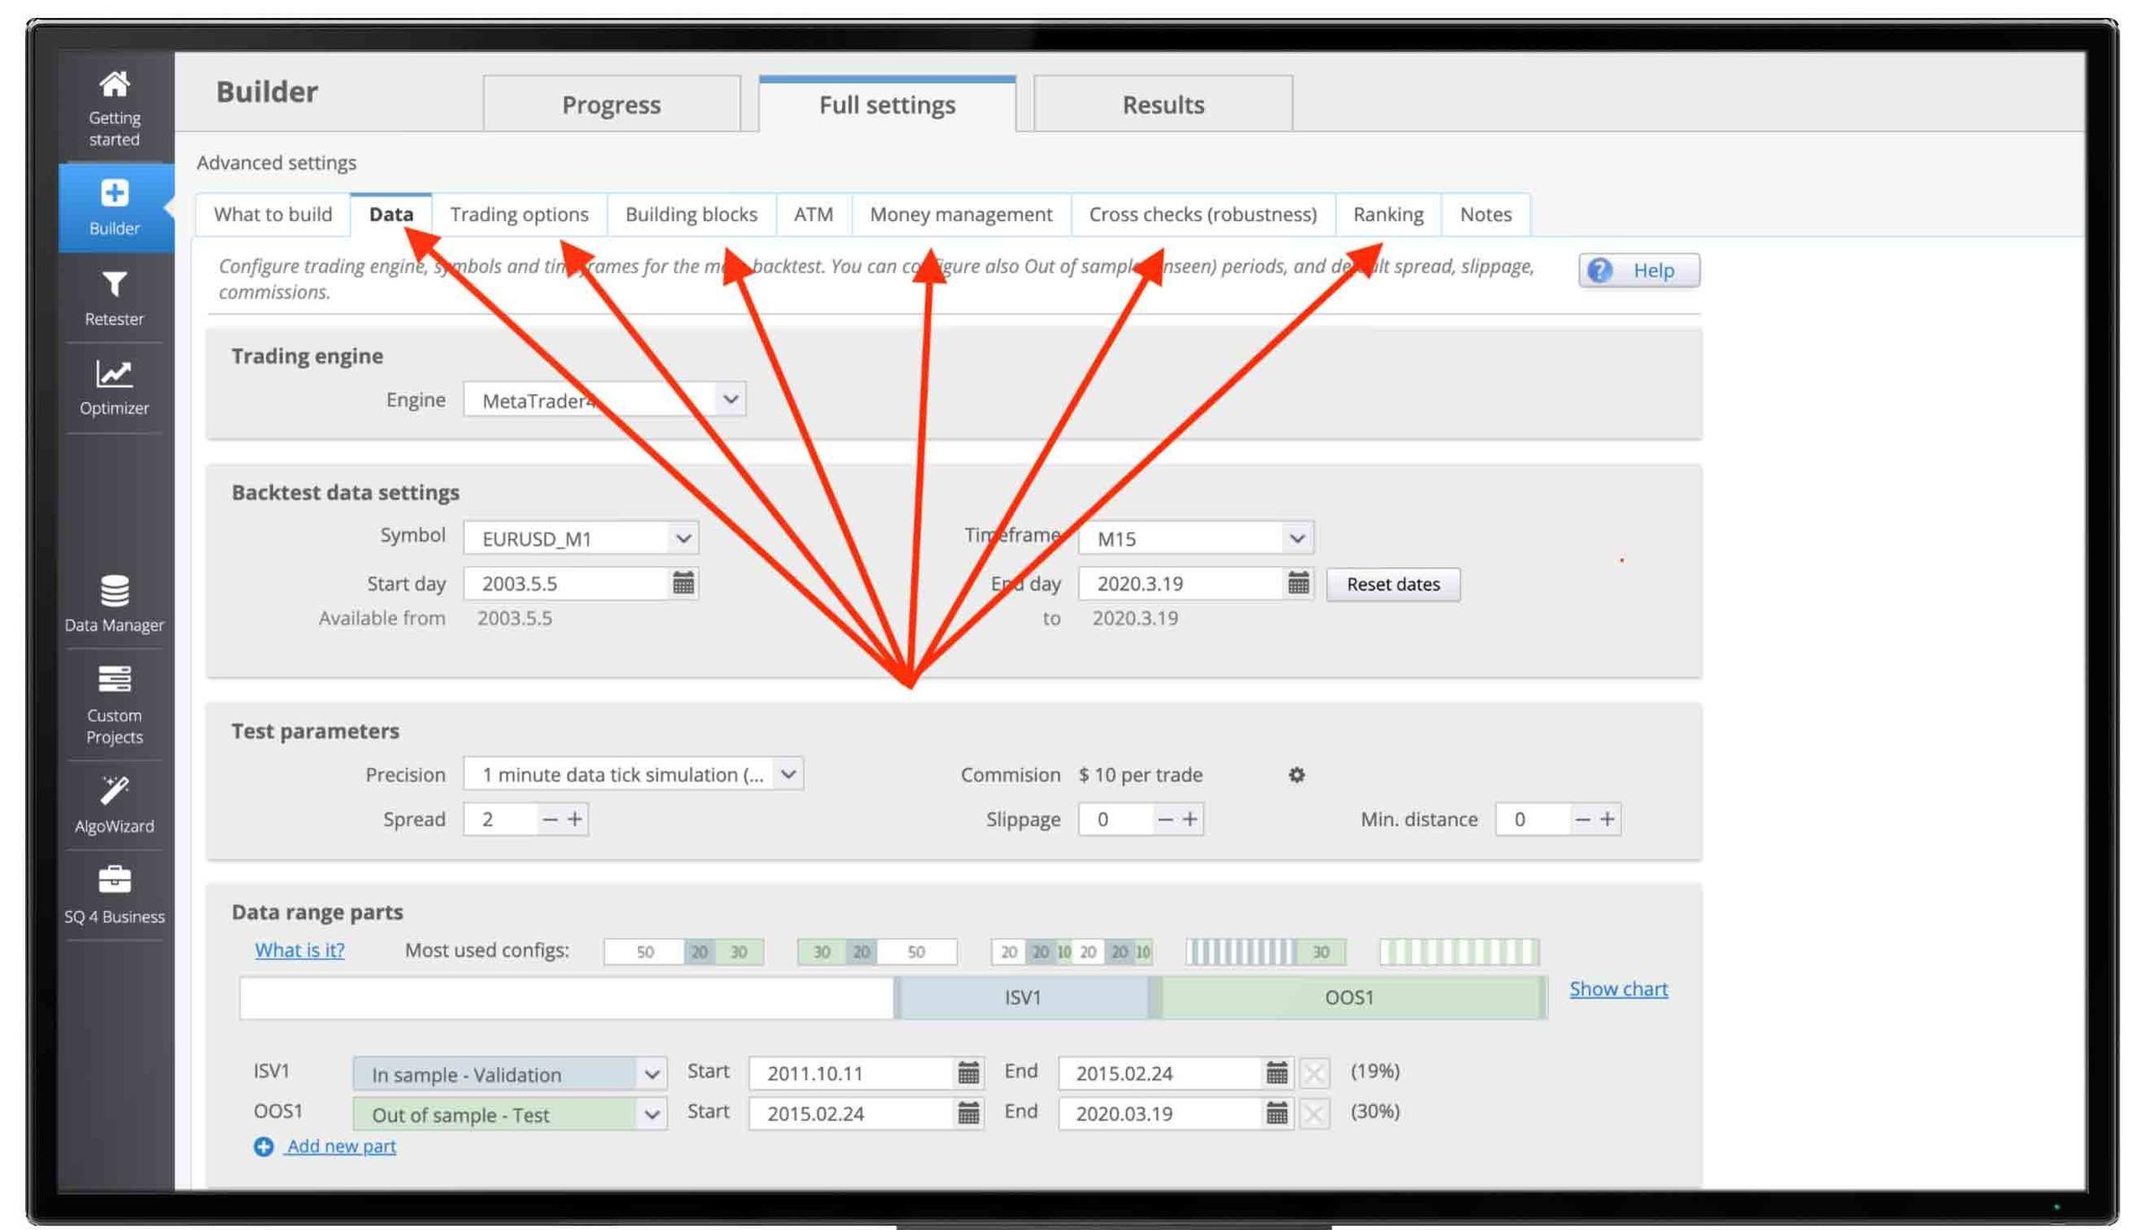Remove the ISV1 data range part
This screenshot has height=1230, width=2151.
[x=1314, y=1072]
